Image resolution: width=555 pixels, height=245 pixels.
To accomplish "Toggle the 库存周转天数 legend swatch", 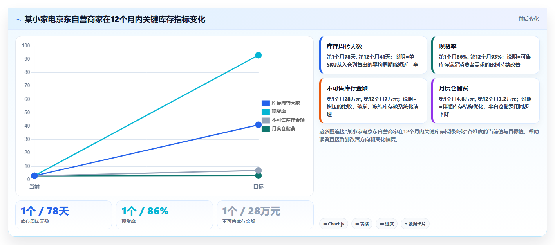I will [266, 103].
